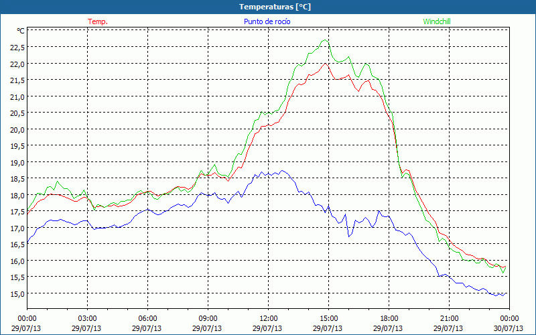
Task: Click the "00:00" time label above 30/07/13
Action: tap(509, 319)
